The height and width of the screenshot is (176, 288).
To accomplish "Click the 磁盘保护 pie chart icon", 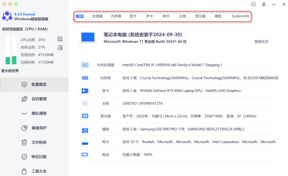I will [24, 128].
